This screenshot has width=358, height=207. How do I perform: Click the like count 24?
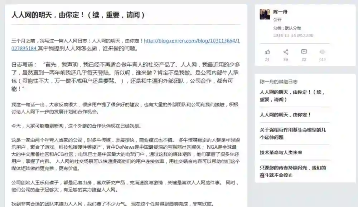267,60
